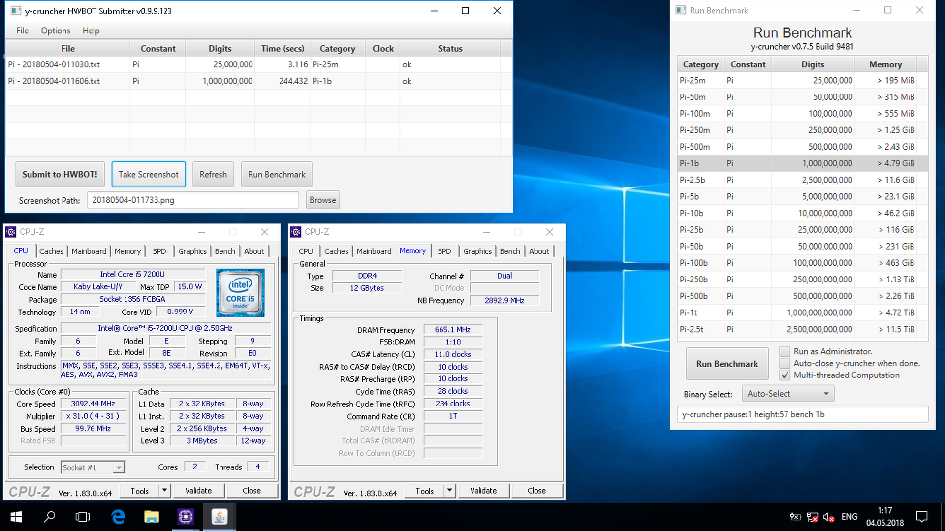Select Pi-250m benchmark row
Viewport: 945px width, 531px height.
(x=802, y=130)
